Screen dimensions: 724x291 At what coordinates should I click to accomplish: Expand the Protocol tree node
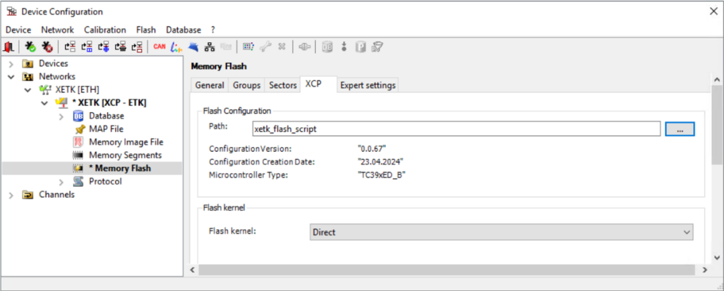61,182
